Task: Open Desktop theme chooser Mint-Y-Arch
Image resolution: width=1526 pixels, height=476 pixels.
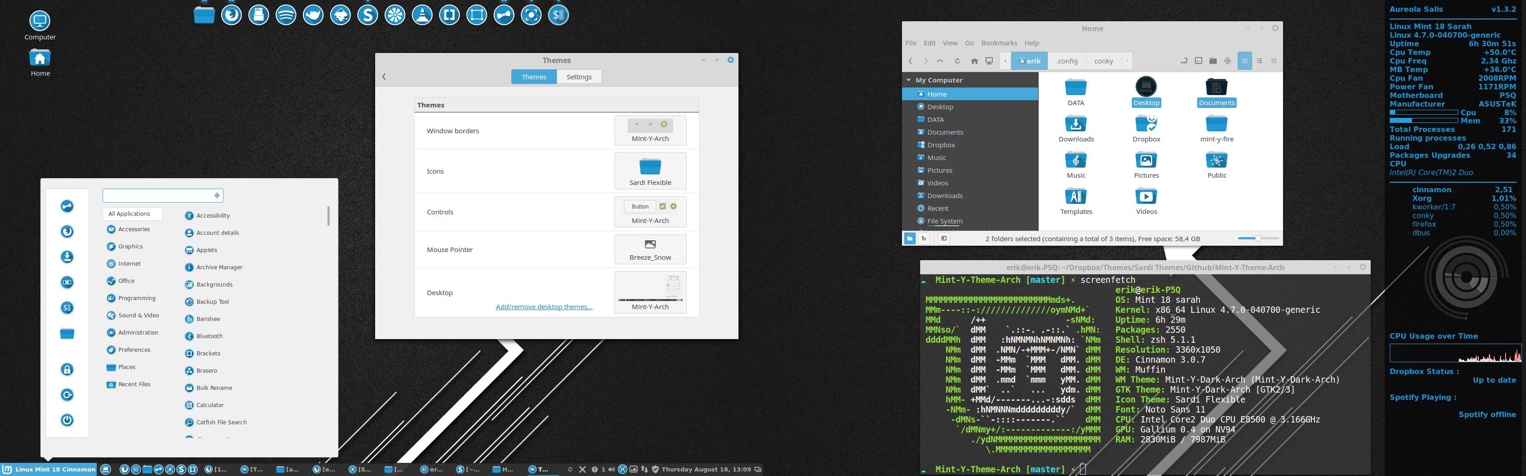Action: tap(650, 292)
